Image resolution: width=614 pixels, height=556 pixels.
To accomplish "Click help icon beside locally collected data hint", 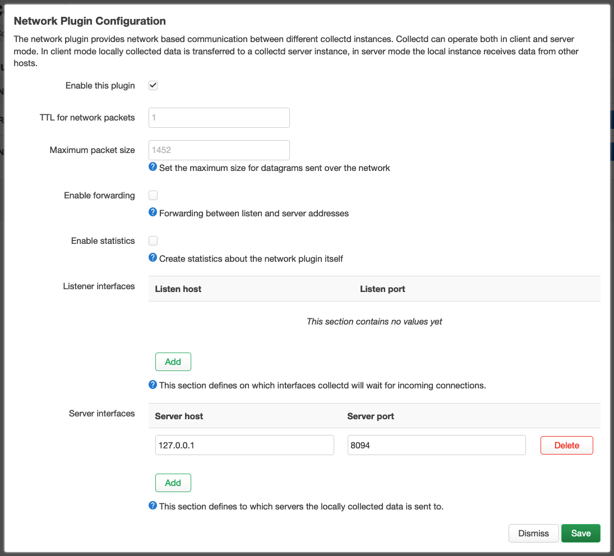I will click(153, 506).
